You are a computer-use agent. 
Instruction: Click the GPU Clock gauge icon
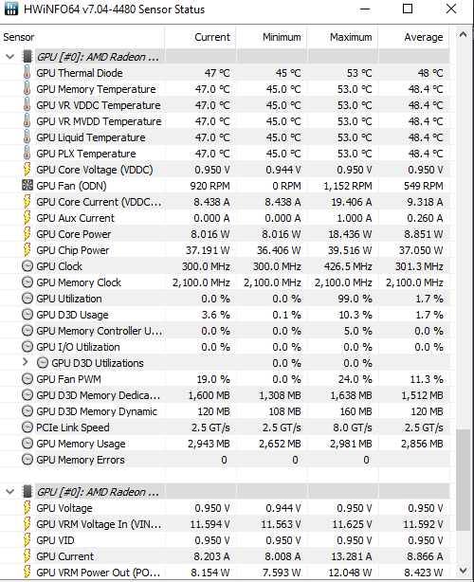click(27, 266)
